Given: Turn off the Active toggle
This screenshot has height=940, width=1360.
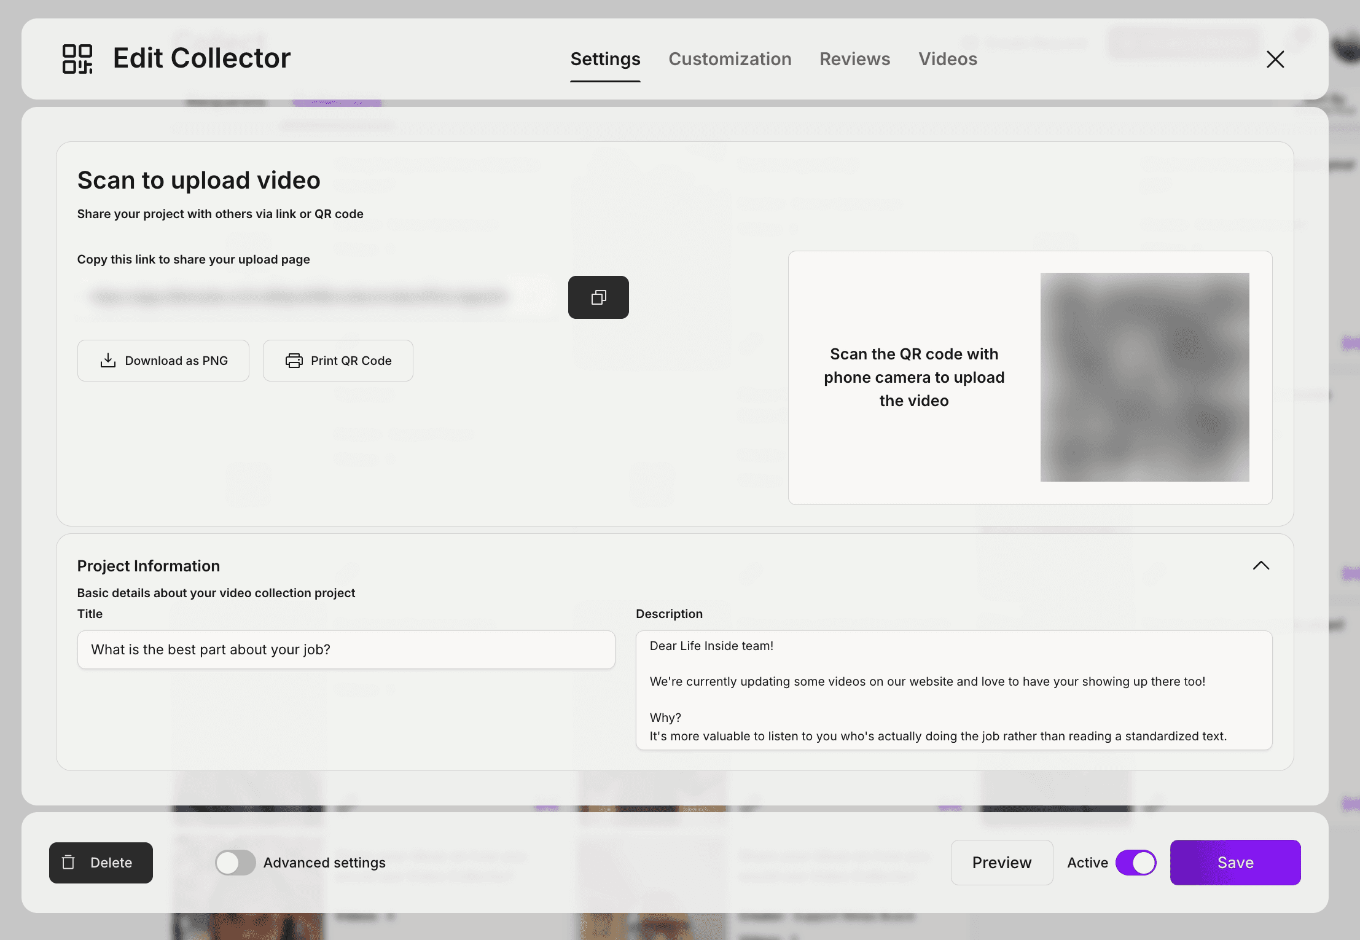Looking at the screenshot, I should 1136,863.
